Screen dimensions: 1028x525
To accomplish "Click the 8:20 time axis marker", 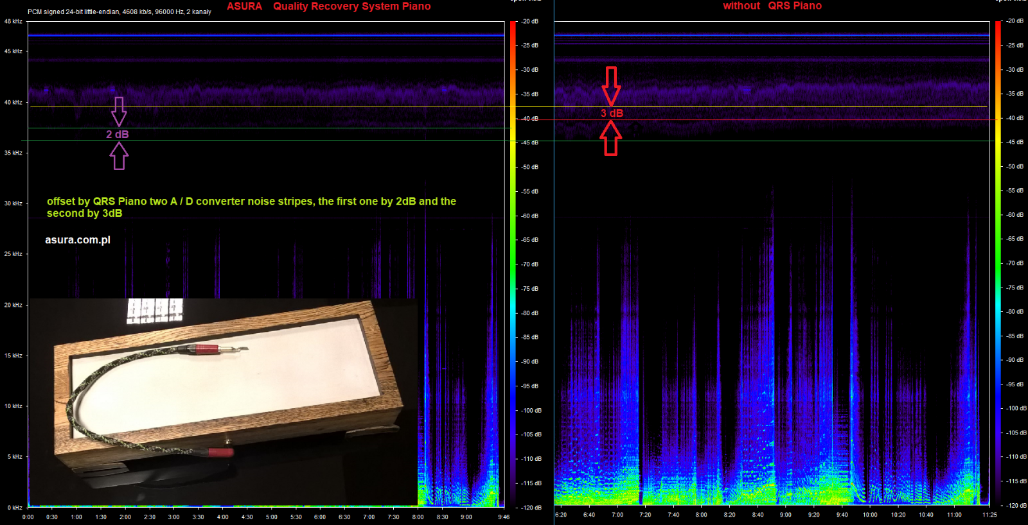I will [730, 515].
